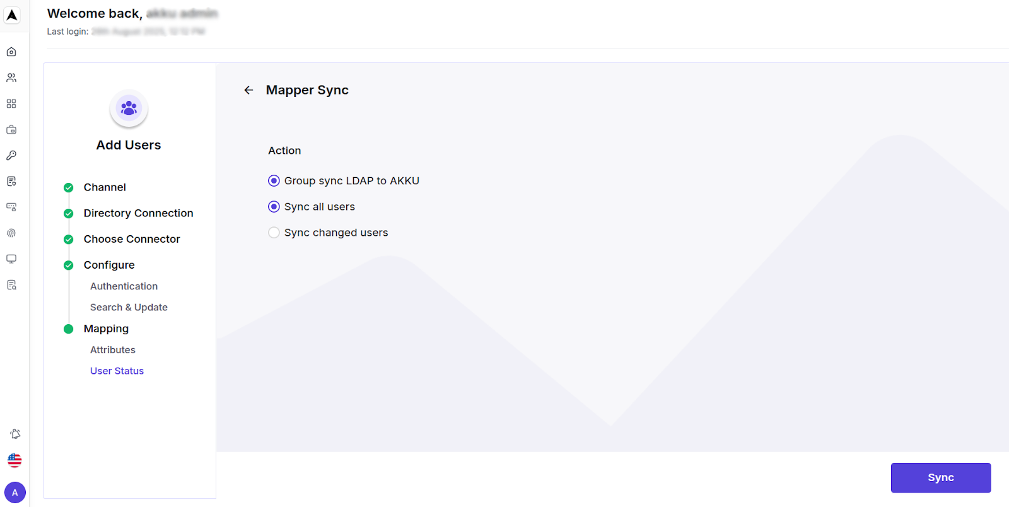Image resolution: width=1009 pixels, height=507 pixels.
Task: Go to the Choose Connector step
Action: (x=132, y=239)
